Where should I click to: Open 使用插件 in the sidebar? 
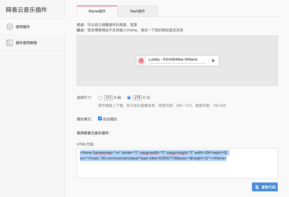pyautogui.click(x=32, y=27)
